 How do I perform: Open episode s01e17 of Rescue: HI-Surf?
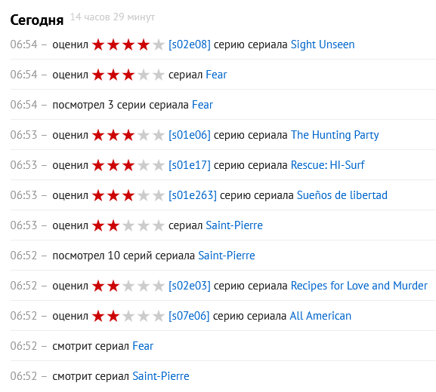[190, 165]
